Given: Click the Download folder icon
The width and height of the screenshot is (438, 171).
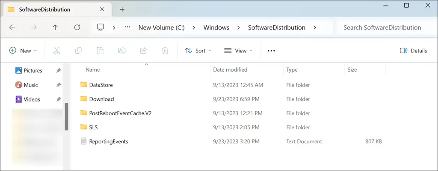Looking at the screenshot, I should click(84, 99).
